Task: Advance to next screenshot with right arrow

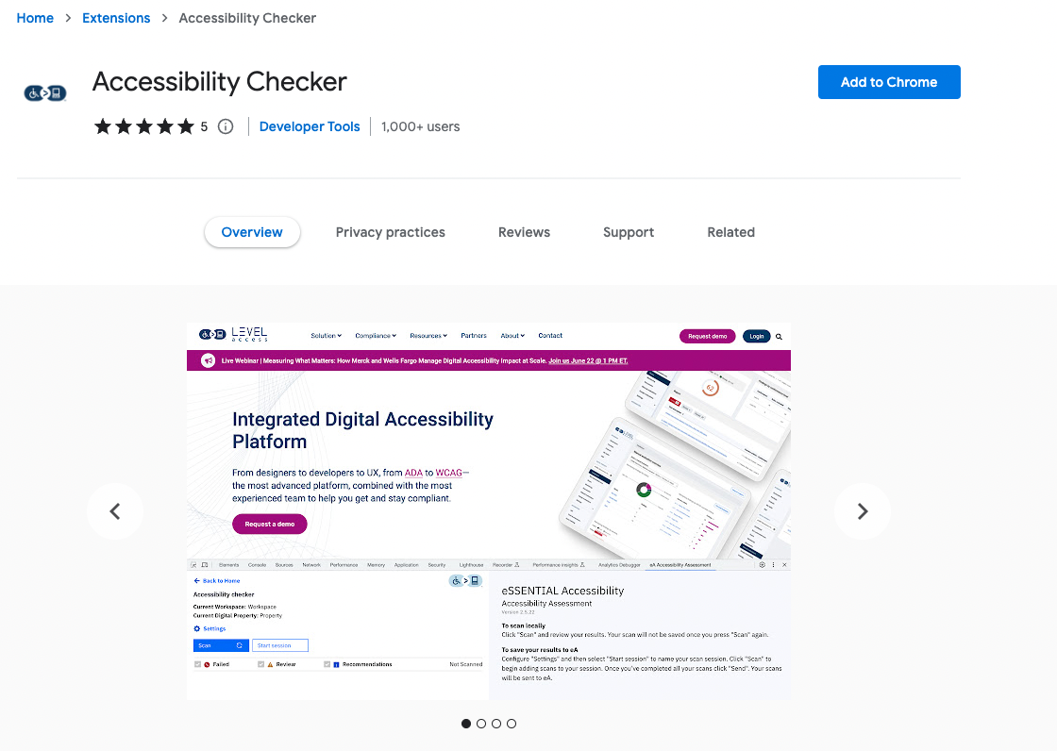Action: pos(863,511)
